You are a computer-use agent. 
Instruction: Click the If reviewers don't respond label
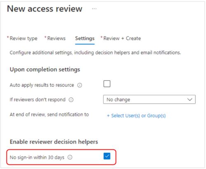point(37,100)
